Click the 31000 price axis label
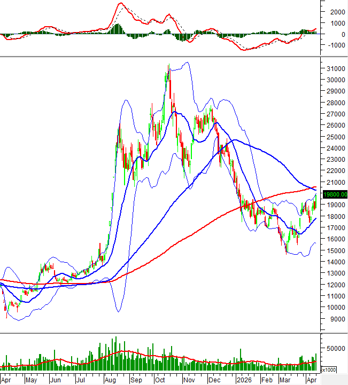Screen dimensions: 348x385 tap(333, 69)
